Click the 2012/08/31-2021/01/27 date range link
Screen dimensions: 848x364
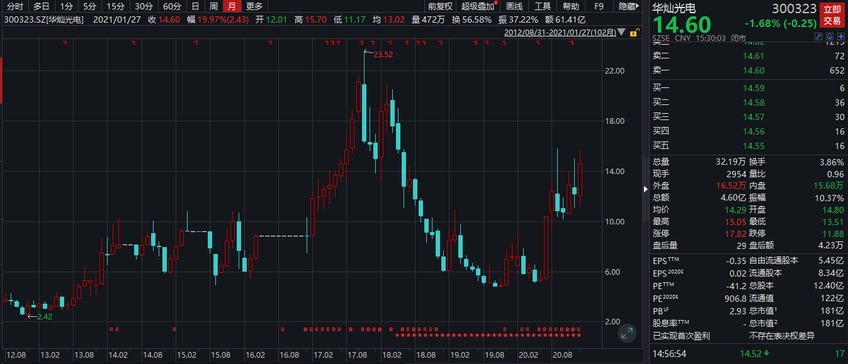point(560,32)
